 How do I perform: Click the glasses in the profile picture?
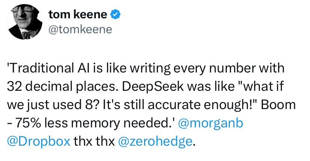click(21, 9)
